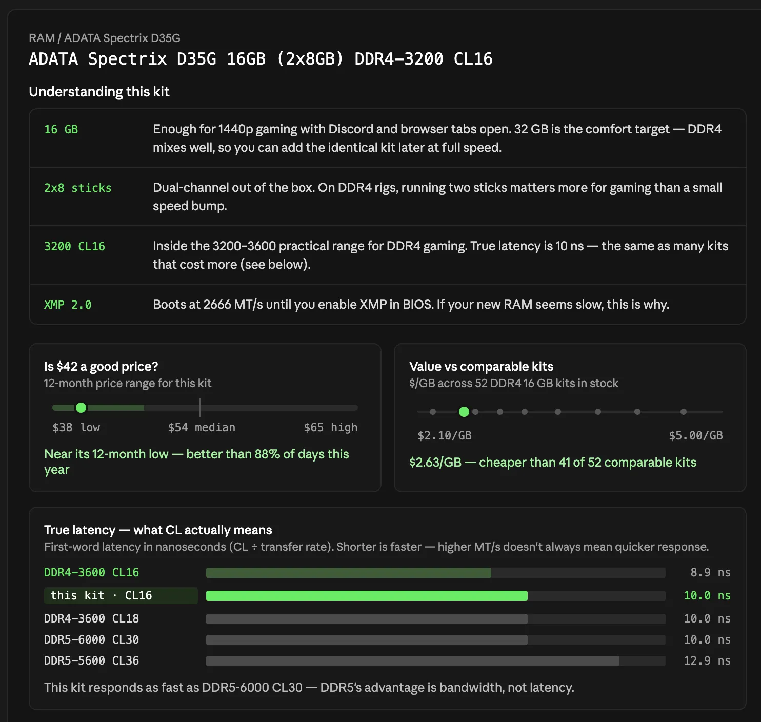
Task: Select '$/GB across 52 DDR4 16 GB kits' subtitle
Action: 514,384
